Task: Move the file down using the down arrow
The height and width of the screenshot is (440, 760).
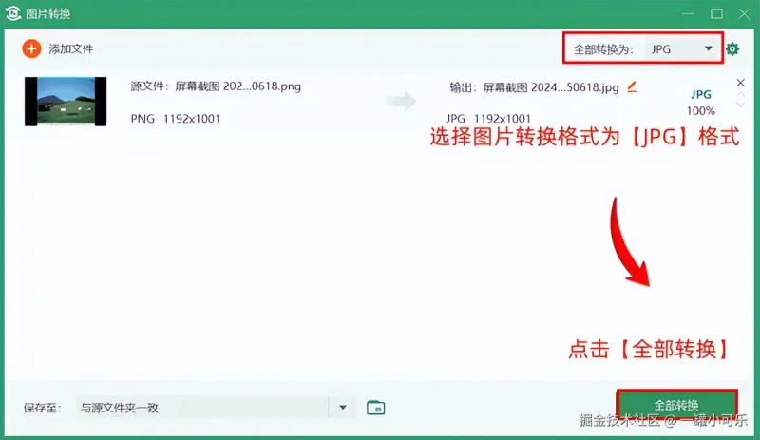Action: [x=741, y=105]
